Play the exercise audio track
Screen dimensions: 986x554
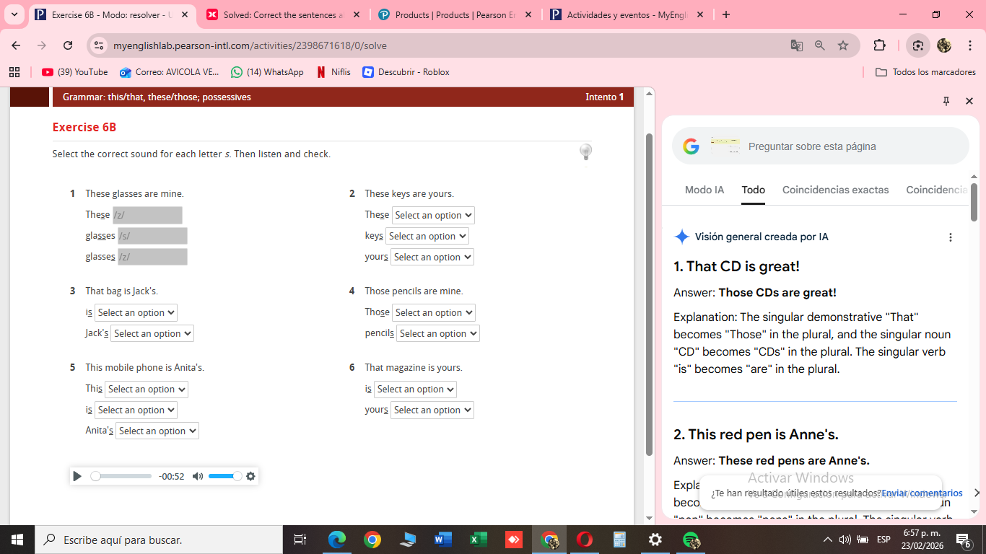click(77, 476)
